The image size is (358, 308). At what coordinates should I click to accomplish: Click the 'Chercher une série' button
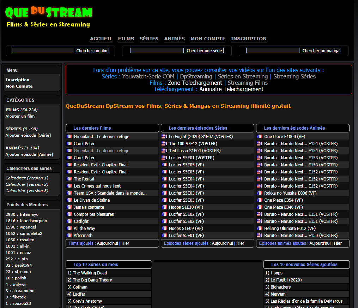click(204, 51)
